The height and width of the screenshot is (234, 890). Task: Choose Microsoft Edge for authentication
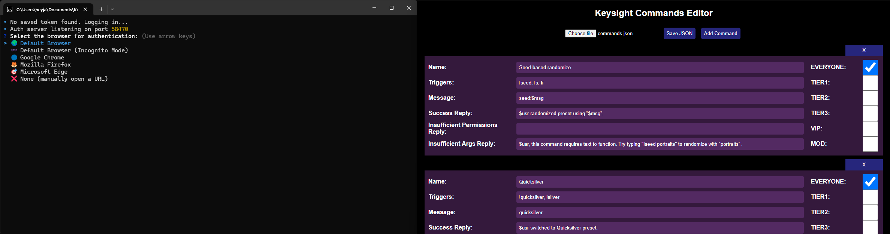[43, 72]
